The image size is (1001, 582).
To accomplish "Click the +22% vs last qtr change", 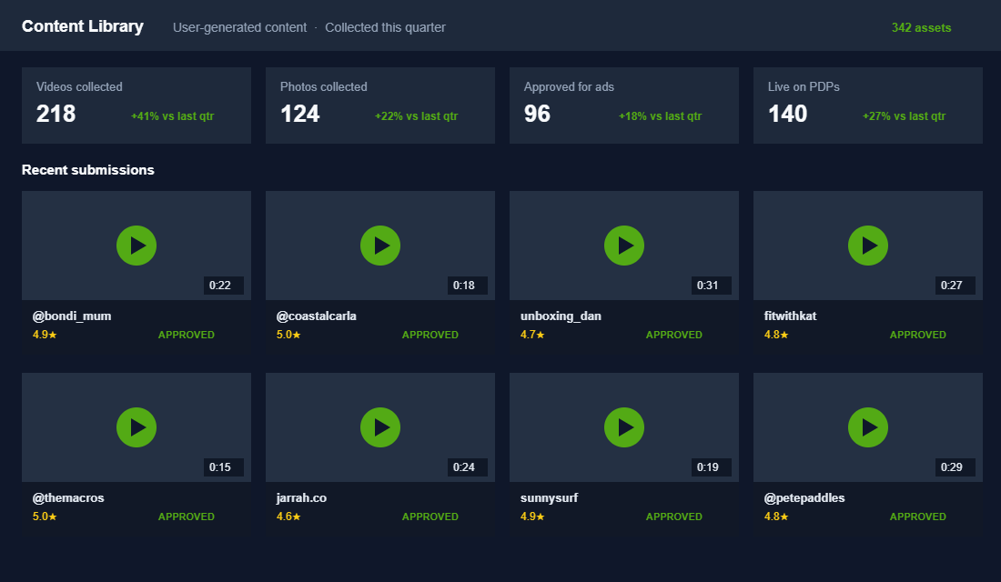I will pyautogui.click(x=416, y=116).
